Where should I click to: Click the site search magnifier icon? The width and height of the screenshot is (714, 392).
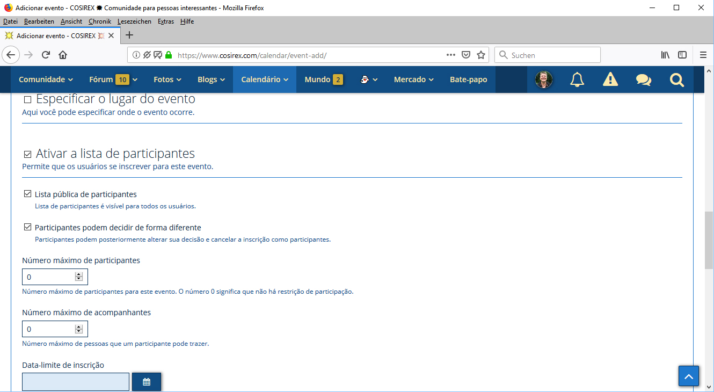(x=677, y=79)
